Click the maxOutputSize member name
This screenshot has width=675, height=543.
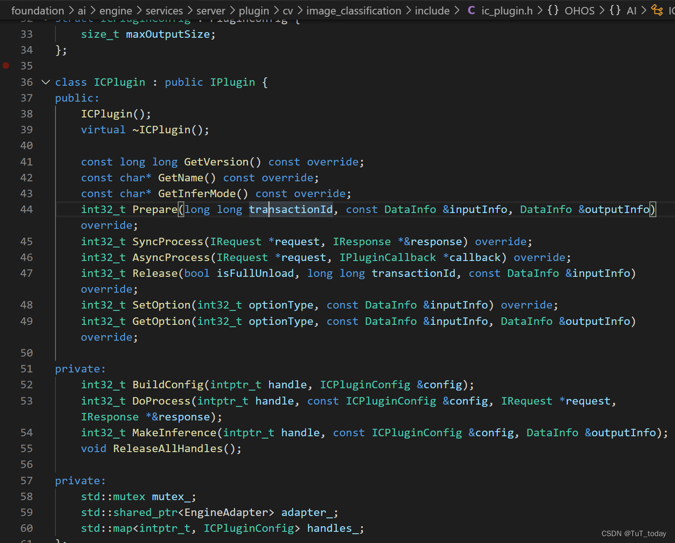[167, 34]
